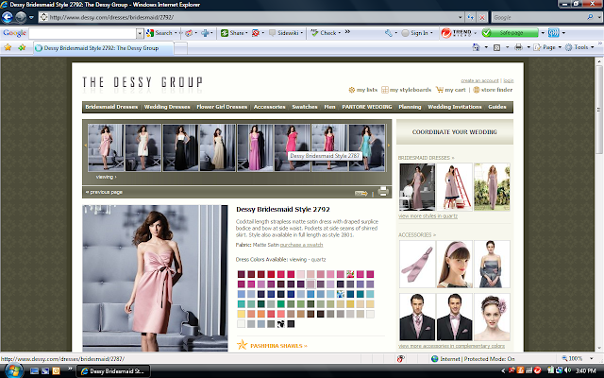Screen dimensions: 604x378
Task: Open Favorites Center star icon
Action: pyautogui.click(x=8, y=47)
